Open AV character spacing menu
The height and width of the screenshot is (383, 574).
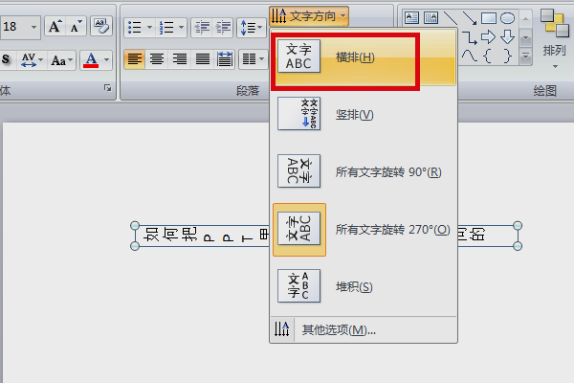pos(32,59)
